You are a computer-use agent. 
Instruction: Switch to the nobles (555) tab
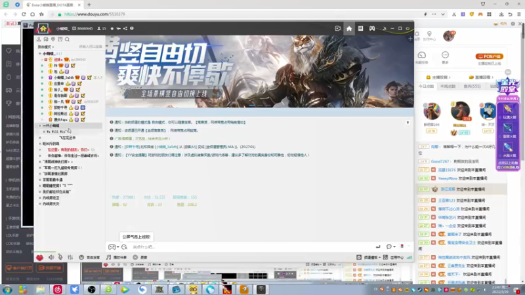[472, 87]
